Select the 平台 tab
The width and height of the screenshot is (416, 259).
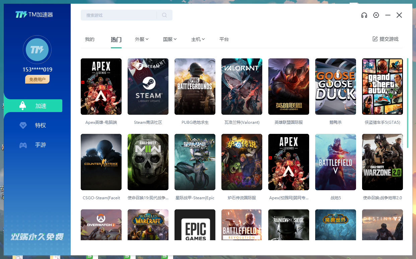tap(224, 39)
